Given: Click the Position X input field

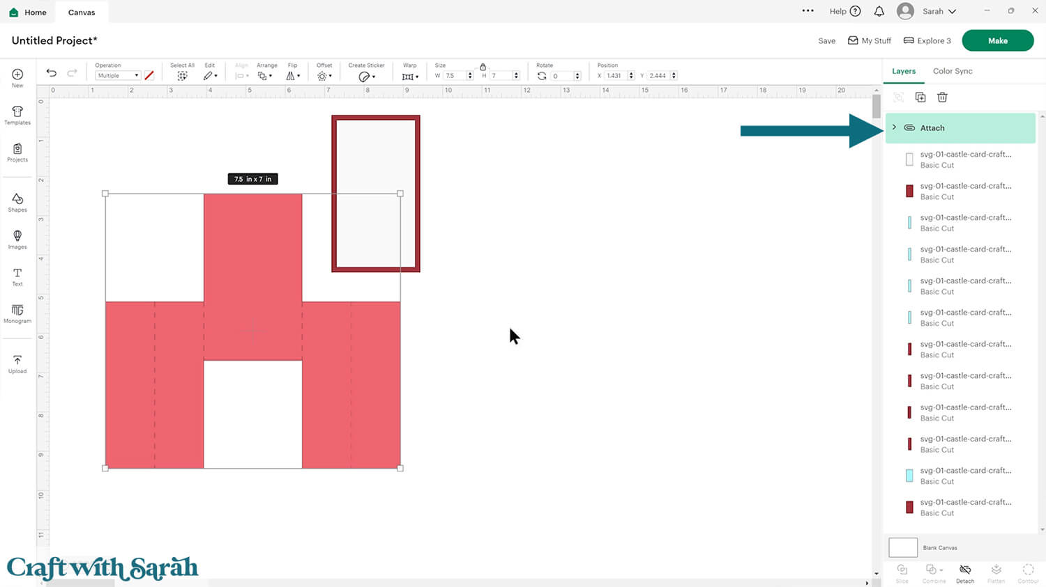Looking at the screenshot, I should coord(616,76).
